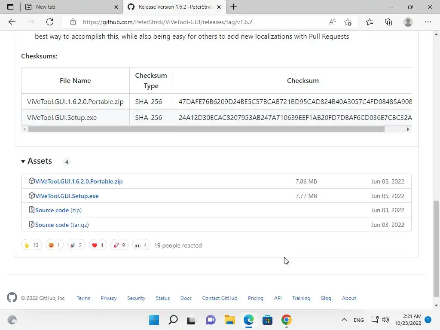The height and width of the screenshot is (330, 440).
Task: Open Task View on taskbar
Action: [192, 320]
